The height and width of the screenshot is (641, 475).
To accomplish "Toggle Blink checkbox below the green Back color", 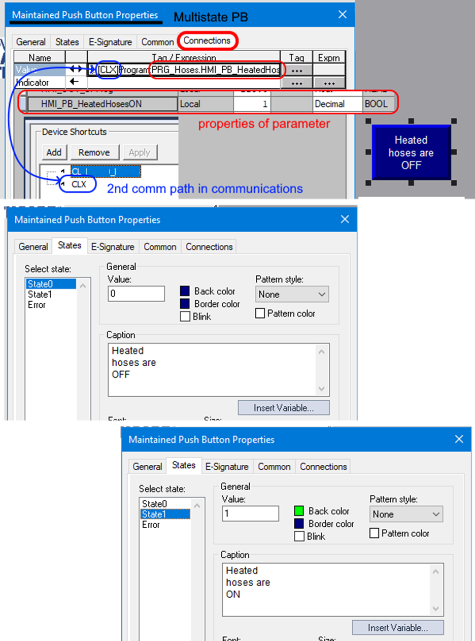I will (x=299, y=536).
